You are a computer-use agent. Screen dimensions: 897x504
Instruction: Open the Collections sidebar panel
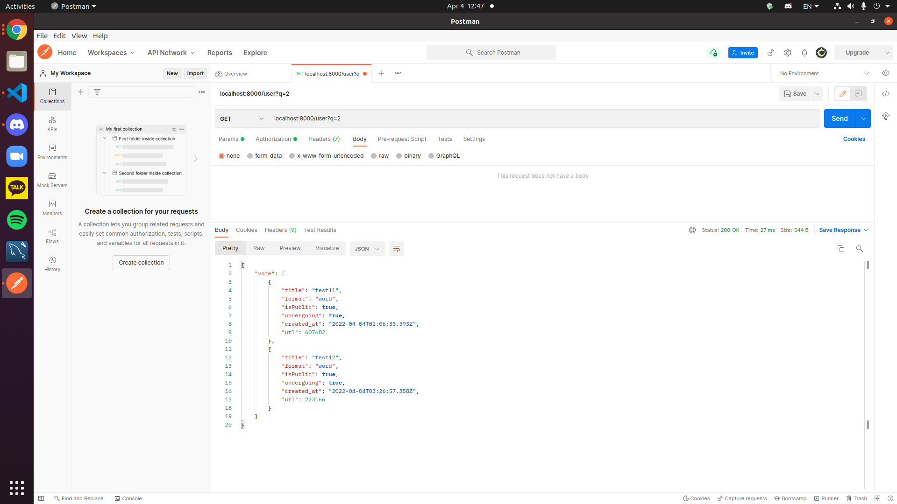tap(52, 96)
